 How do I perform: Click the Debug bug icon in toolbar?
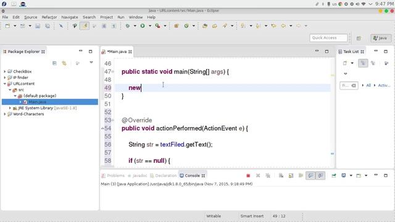[x=128, y=26]
